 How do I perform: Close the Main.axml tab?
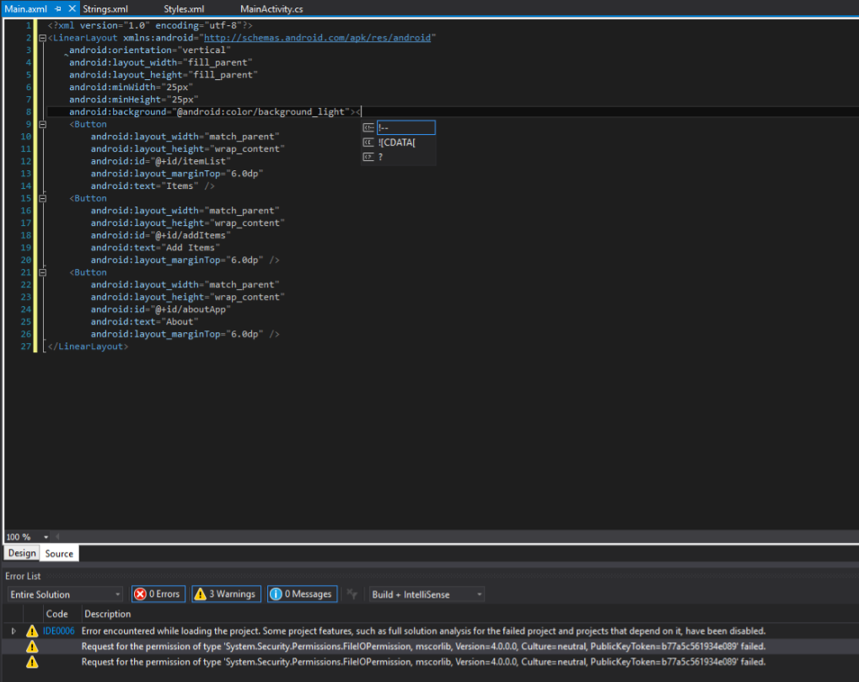coord(72,8)
